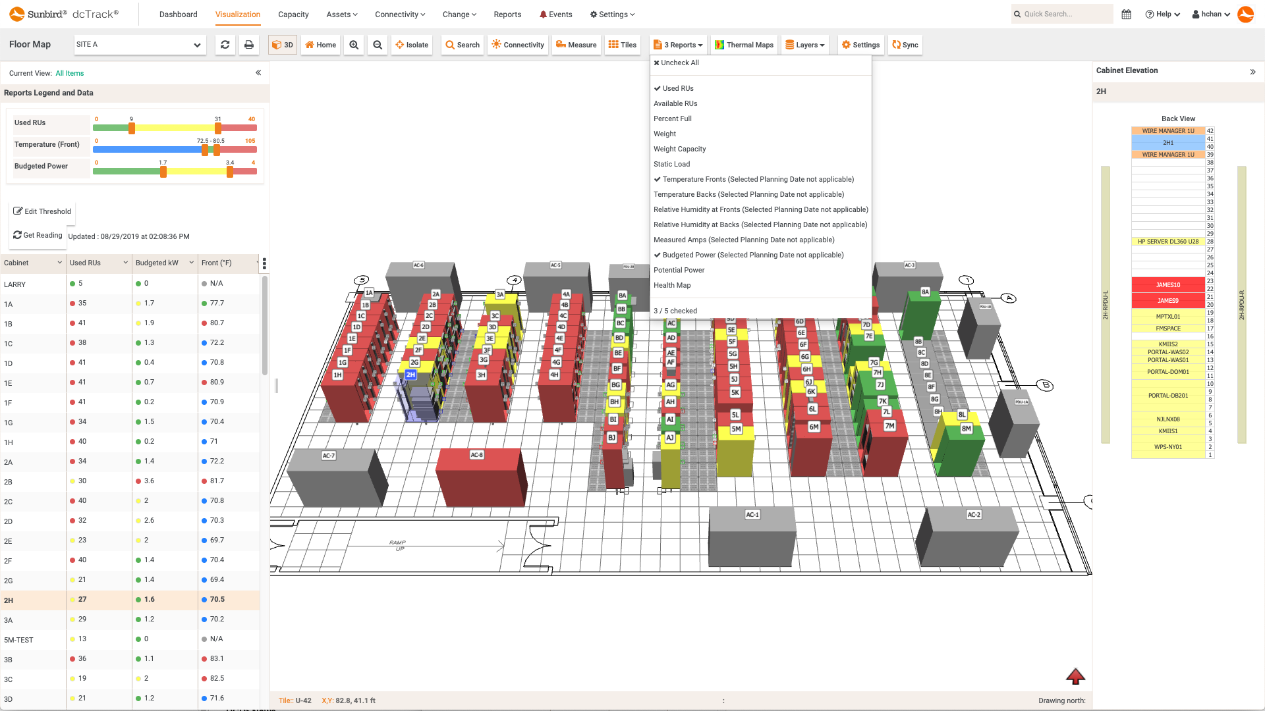Image resolution: width=1265 pixels, height=711 pixels.
Task: Enable the Available RUs report
Action: click(675, 103)
